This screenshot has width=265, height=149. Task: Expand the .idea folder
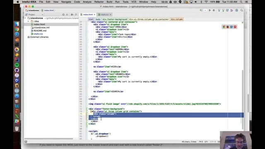click(29, 21)
